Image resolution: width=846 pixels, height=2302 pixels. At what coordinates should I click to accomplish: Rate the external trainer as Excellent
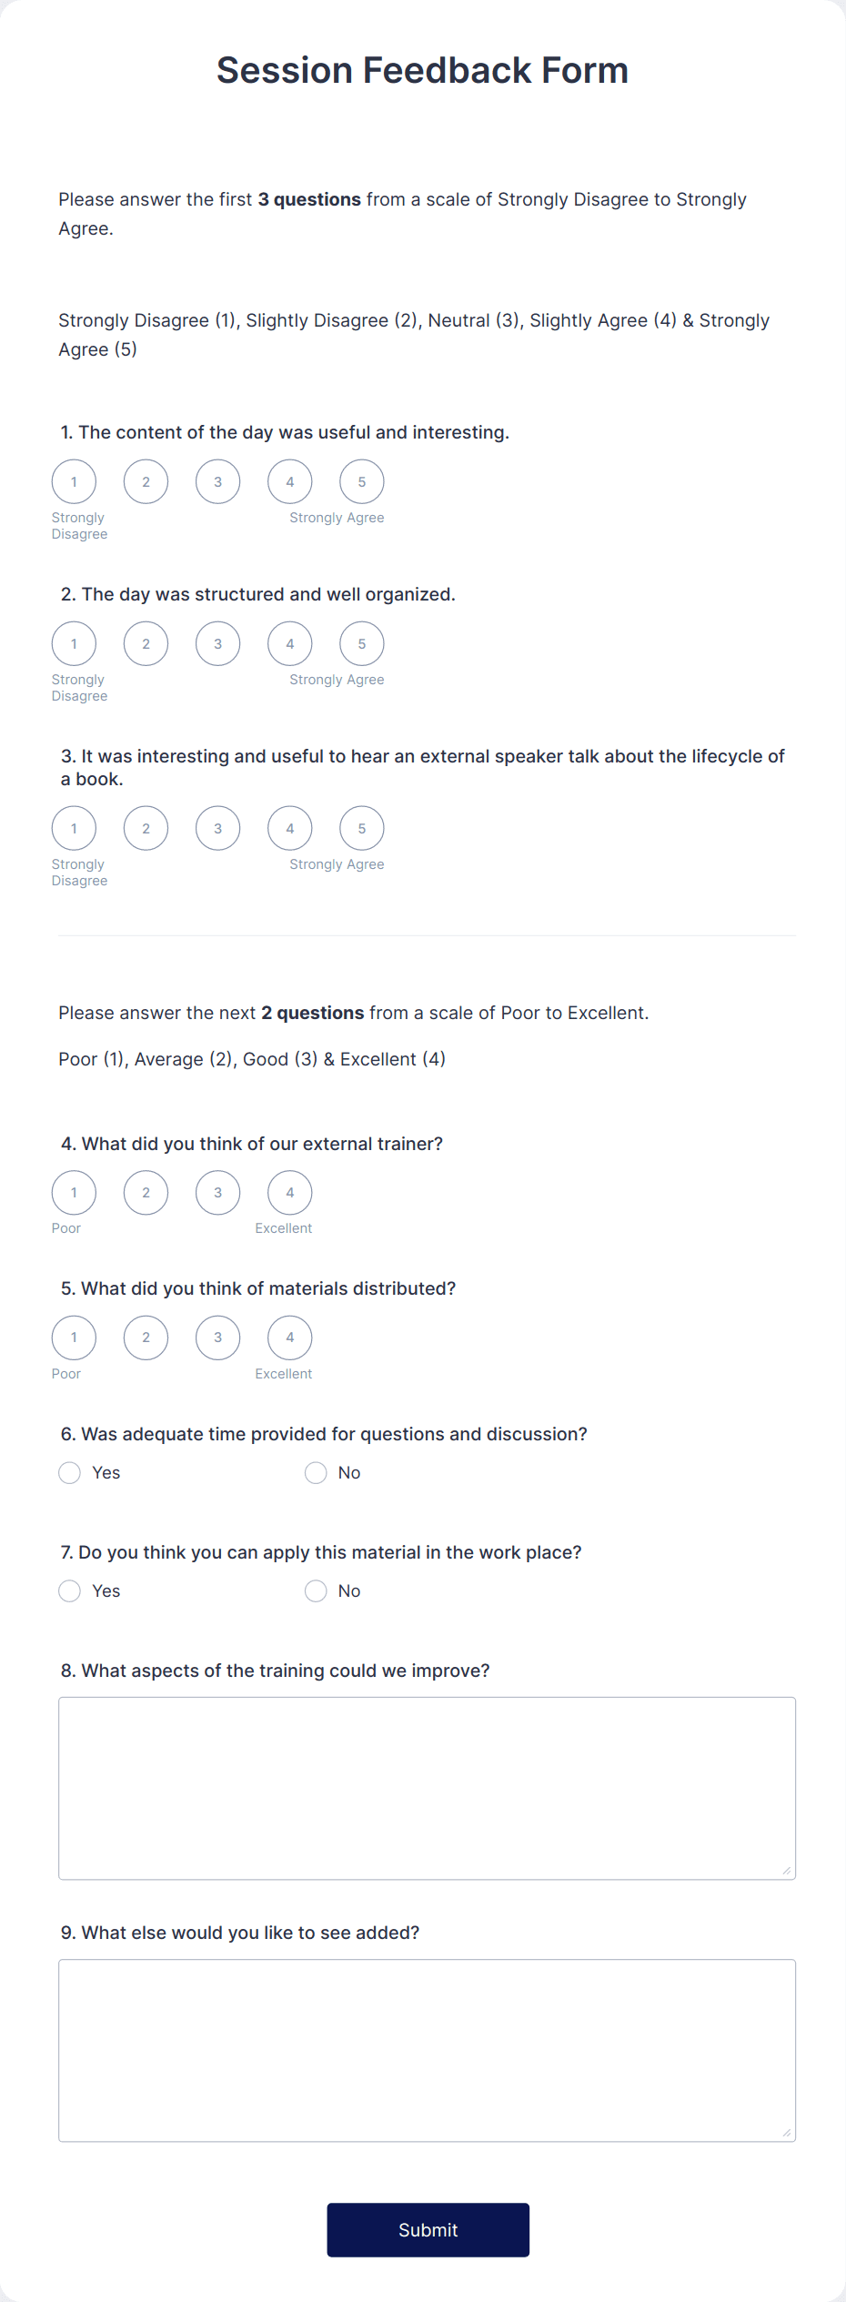coord(289,1192)
